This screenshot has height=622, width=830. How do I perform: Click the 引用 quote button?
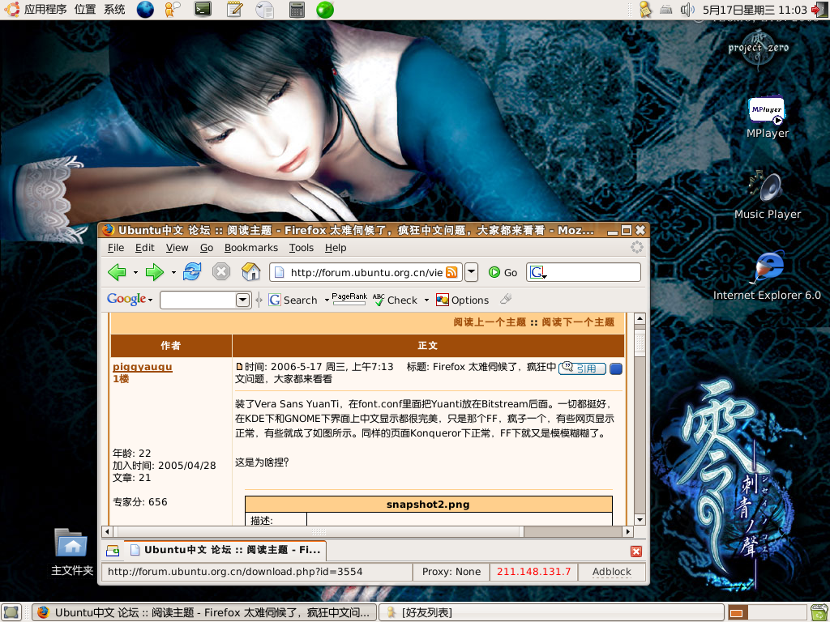pyautogui.click(x=582, y=369)
